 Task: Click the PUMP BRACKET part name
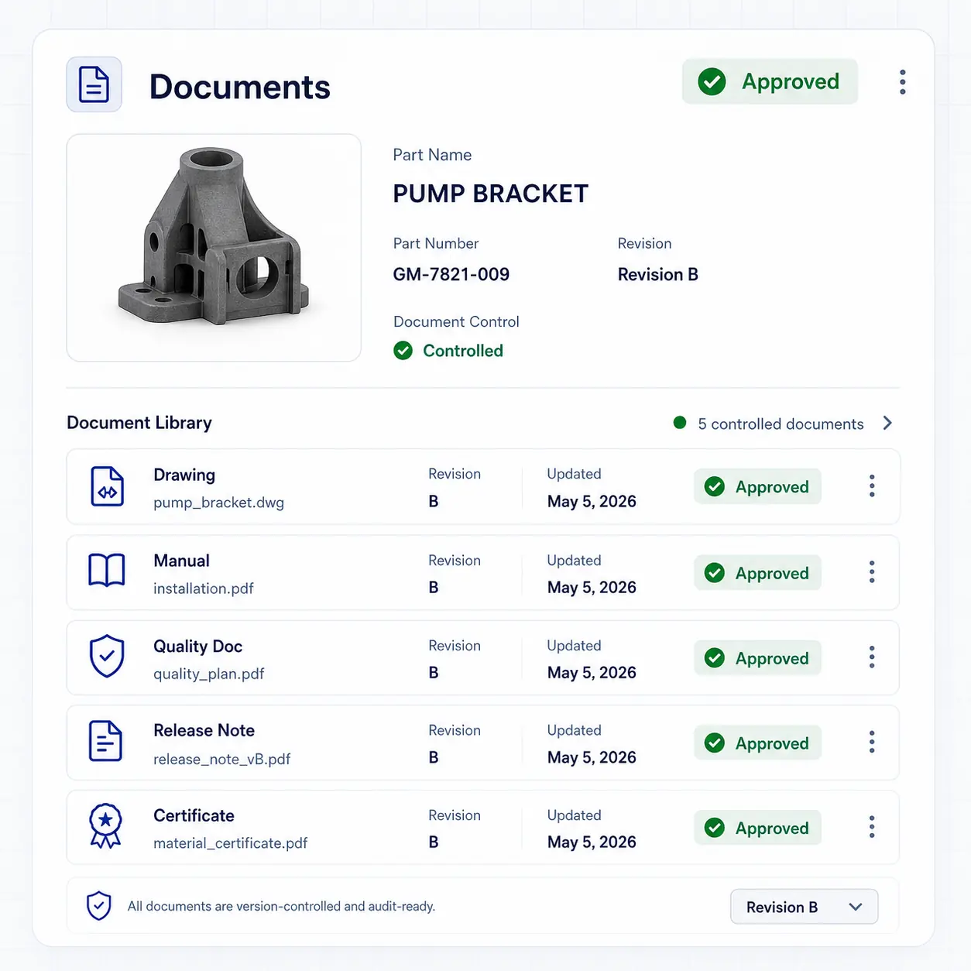[x=491, y=194]
